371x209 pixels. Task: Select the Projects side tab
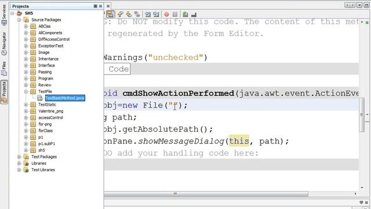[x=4, y=92]
